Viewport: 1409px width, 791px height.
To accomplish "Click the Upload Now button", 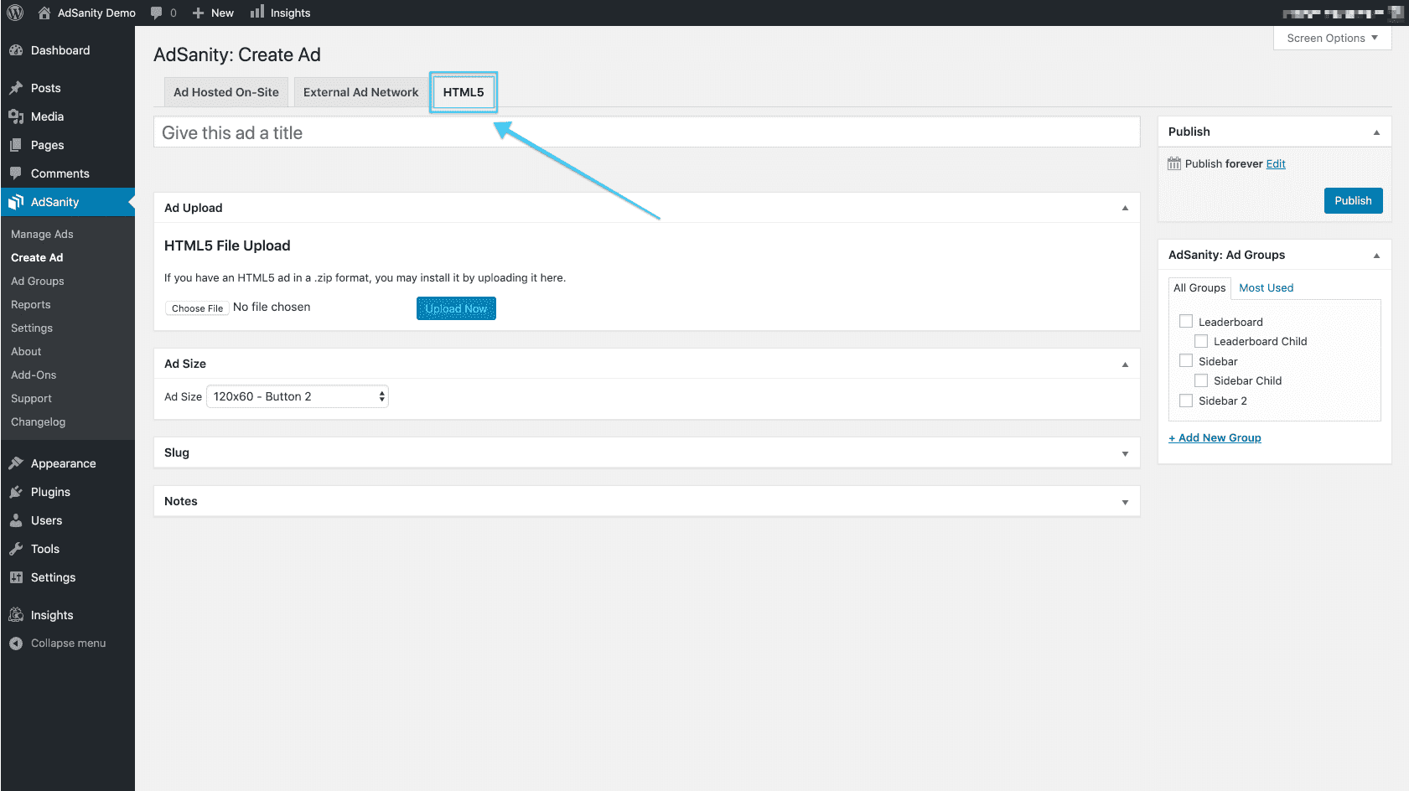I will point(456,308).
